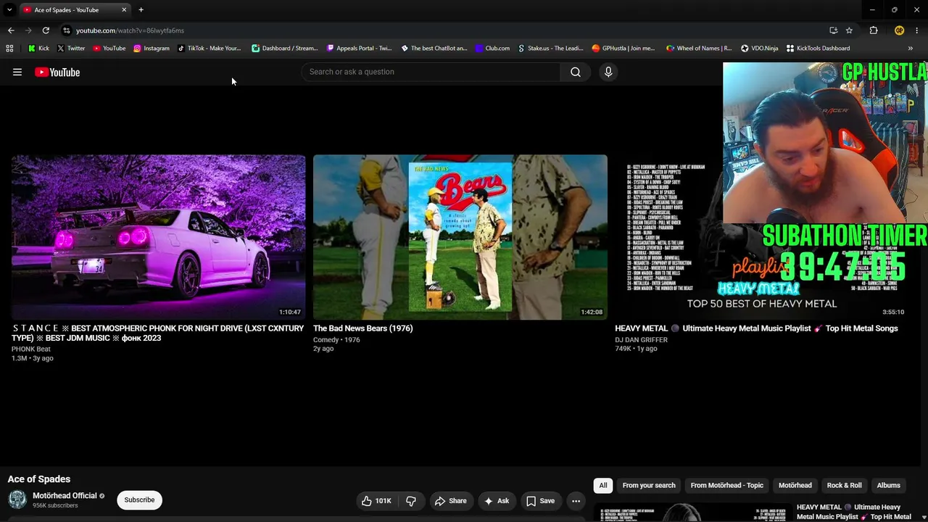Reload the current page
The height and width of the screenshot is (522, 928).
(46, 30)
